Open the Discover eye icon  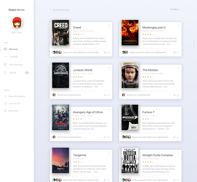pyautogui.click(x=5, y=49)
